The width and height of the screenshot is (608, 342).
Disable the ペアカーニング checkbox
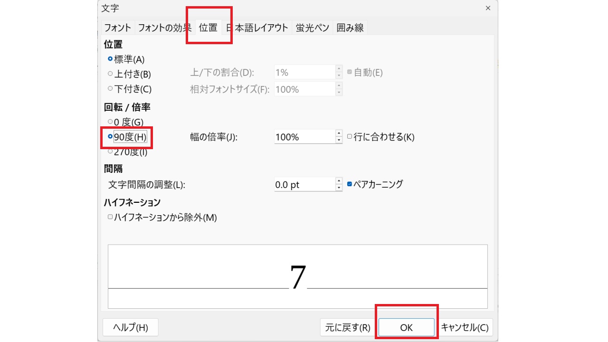[350, 184]
